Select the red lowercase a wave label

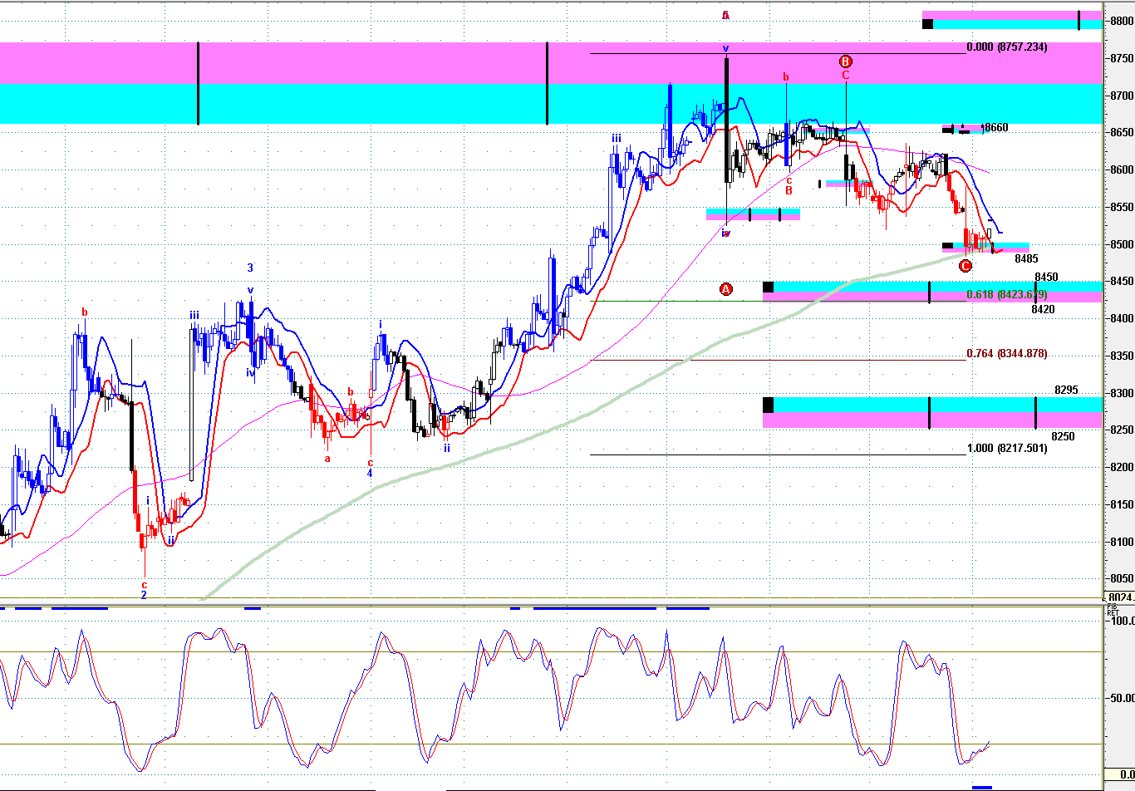pos(327,458)
